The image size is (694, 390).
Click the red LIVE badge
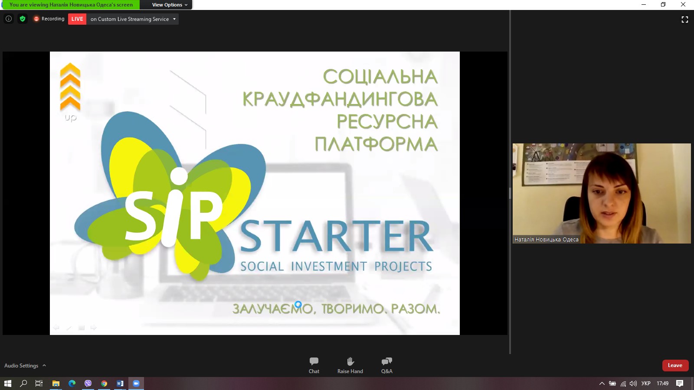[77, 19]
